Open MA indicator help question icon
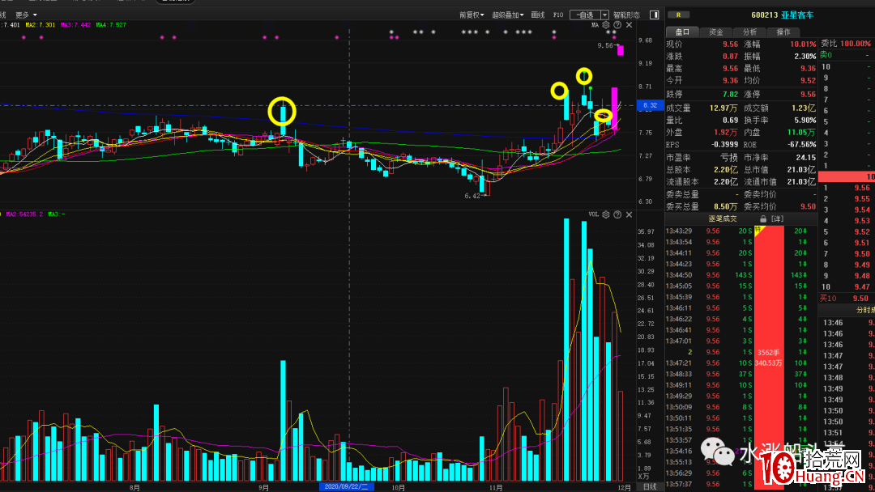The image size is (875, 492). point(617,25)
